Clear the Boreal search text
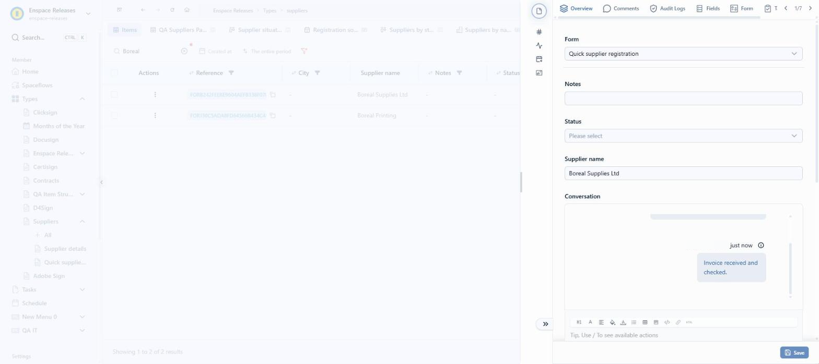The width and height of the screenshot is (819, 364). (x=184, y=51)
